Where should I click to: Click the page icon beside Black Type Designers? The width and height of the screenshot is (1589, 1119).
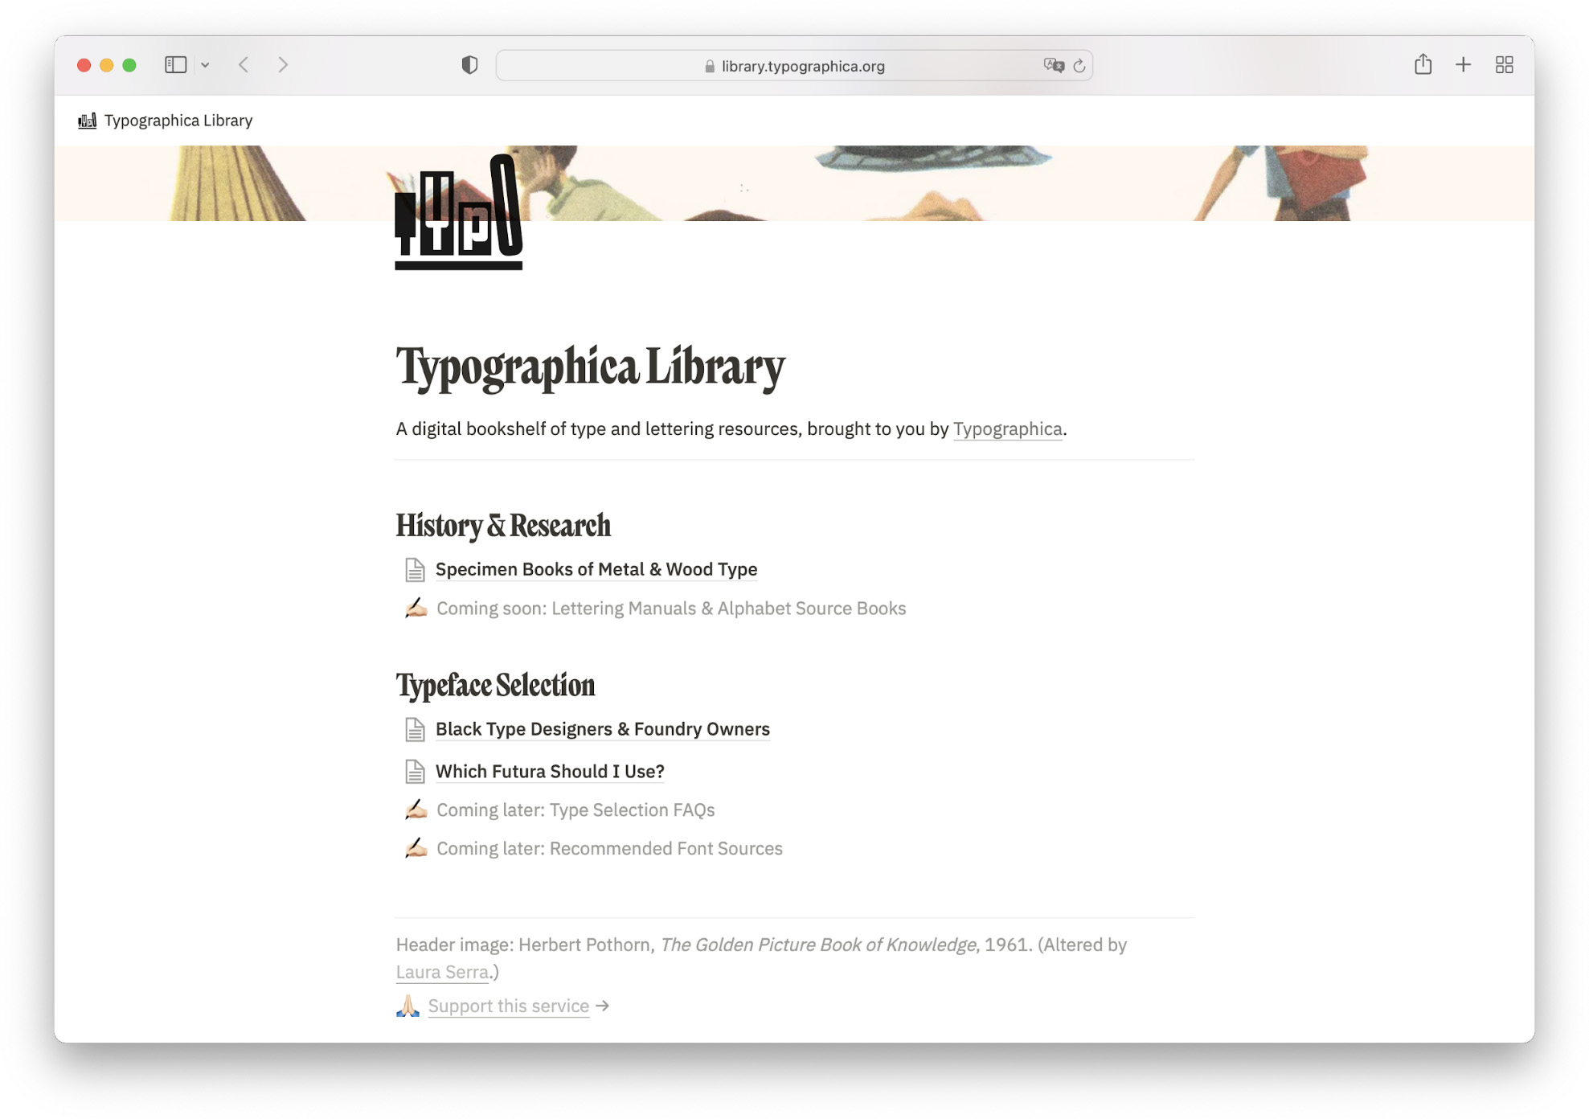pos(415,730)
